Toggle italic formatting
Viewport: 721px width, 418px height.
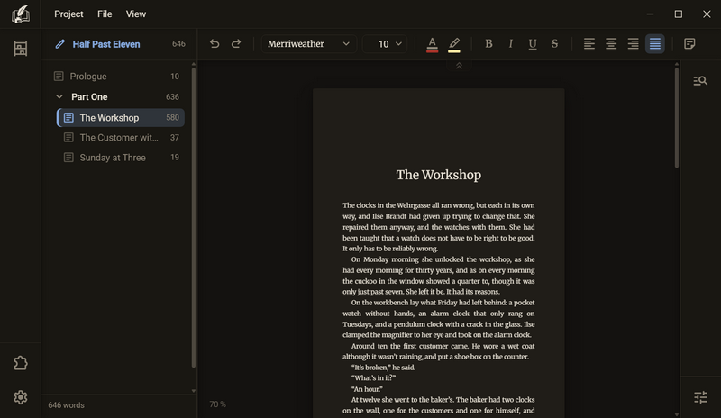point(510,43)
